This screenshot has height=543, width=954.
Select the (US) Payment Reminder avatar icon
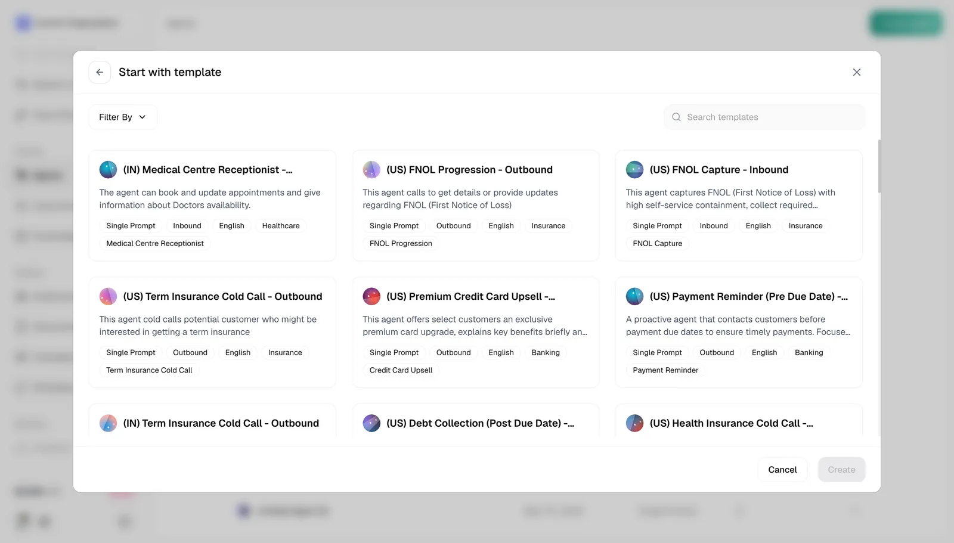pos(634,296)
